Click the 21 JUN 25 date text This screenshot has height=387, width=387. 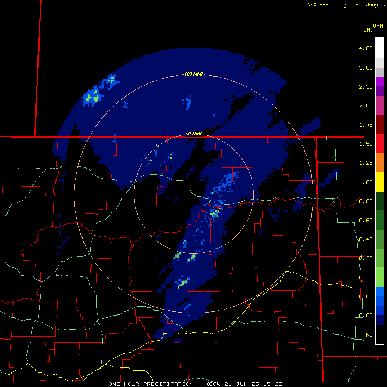(243, 384)
